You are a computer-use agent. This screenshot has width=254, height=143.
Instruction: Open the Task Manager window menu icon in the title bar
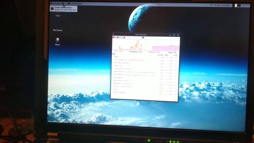tap(114, 35)
